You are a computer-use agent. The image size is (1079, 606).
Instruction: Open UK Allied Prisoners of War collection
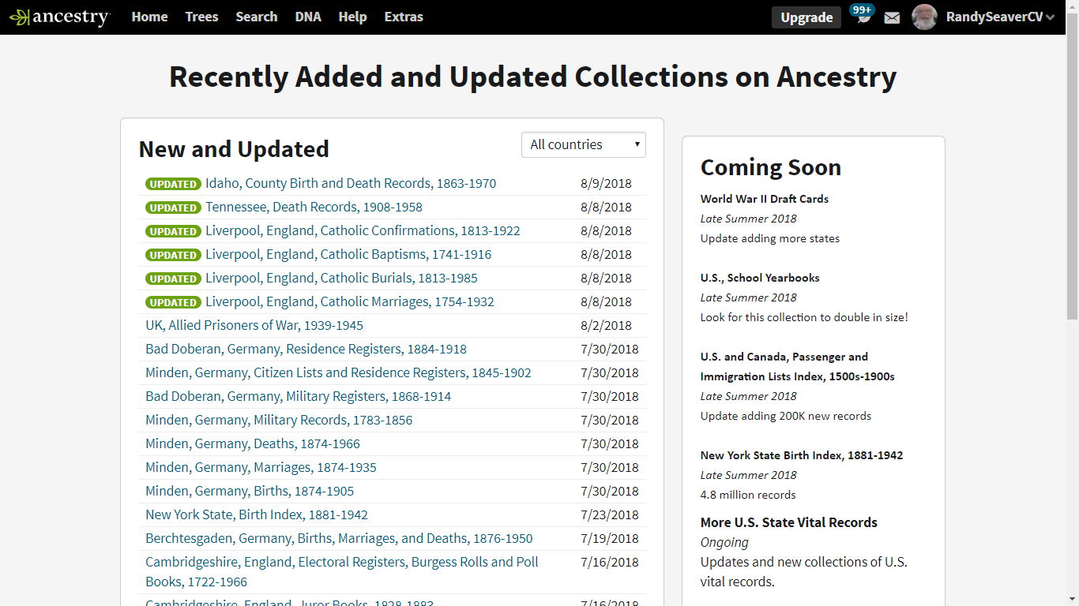(x=253, y=325)
